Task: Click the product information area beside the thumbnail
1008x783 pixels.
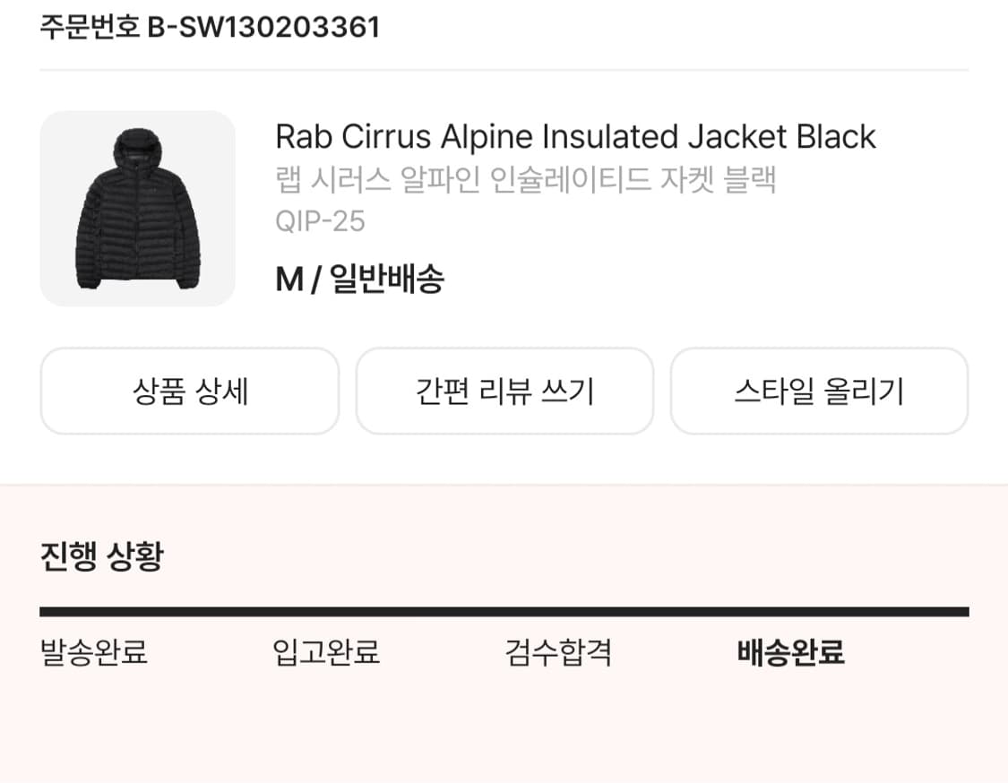Action: (574, 206)
